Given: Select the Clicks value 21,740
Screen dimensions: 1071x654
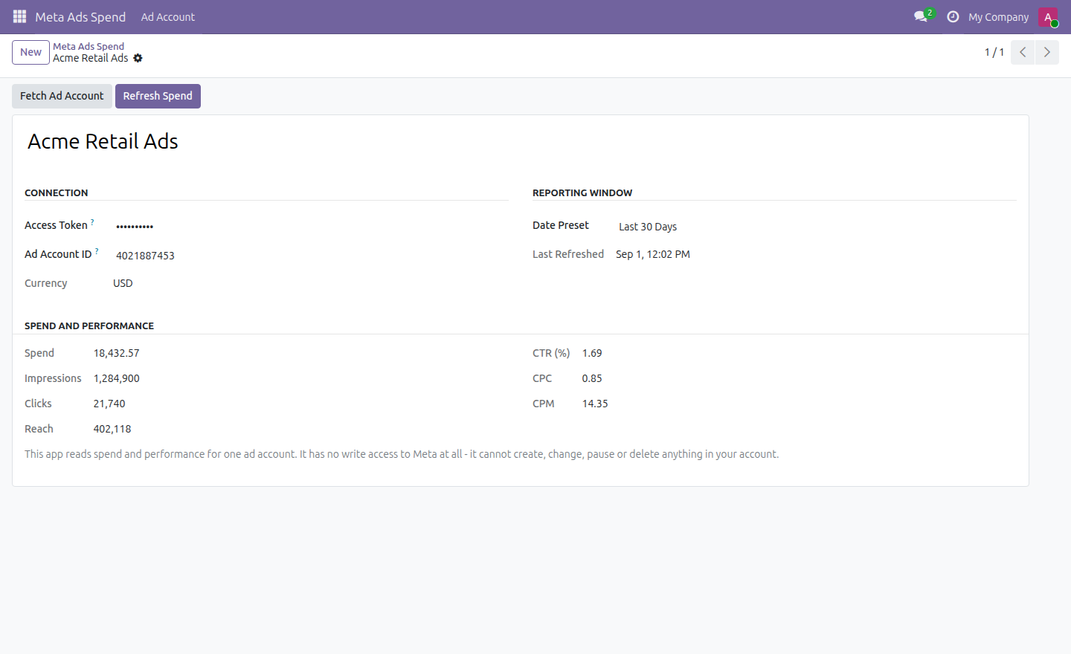Looking at the screenshot, I should coord(109,404).
